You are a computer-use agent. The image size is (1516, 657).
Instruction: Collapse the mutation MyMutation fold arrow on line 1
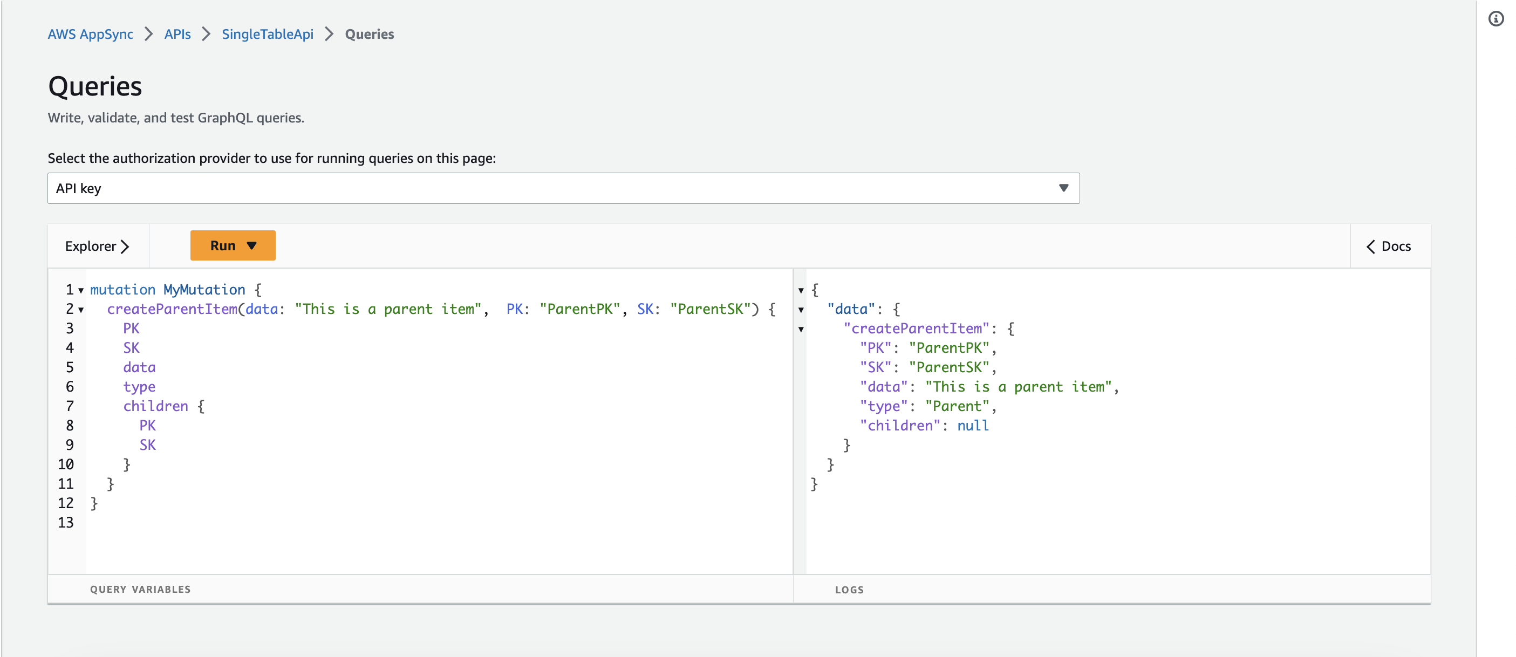81,291
